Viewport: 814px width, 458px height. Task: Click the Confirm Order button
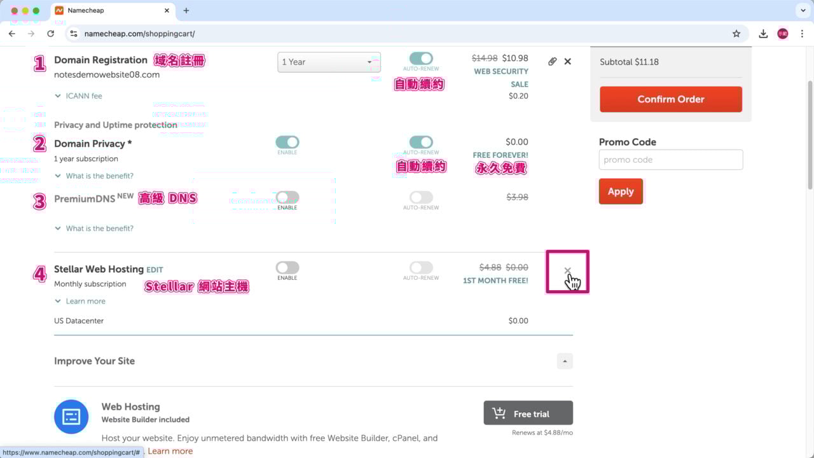pos(670,99)
